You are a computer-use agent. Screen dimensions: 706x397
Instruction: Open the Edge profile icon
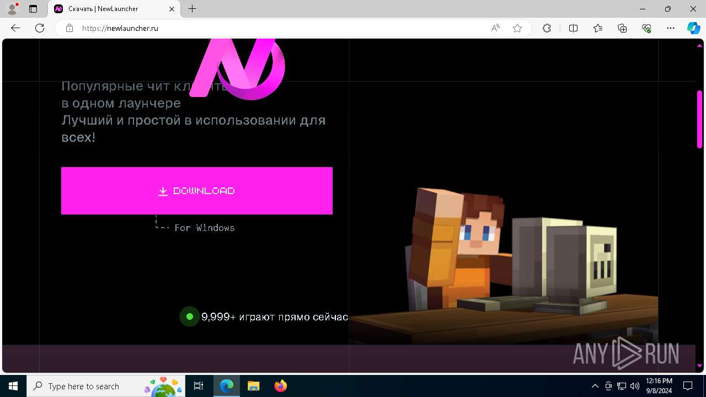click(x=12, y=9)
